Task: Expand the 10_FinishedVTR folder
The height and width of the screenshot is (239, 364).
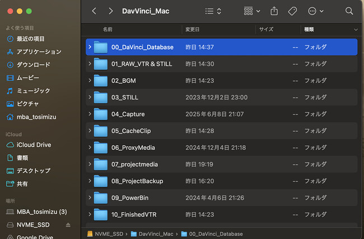Action: coord(90,214)
